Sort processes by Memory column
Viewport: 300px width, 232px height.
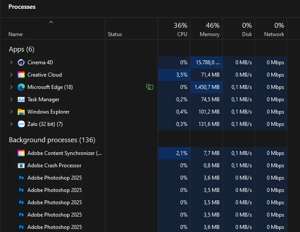point(206,29)
